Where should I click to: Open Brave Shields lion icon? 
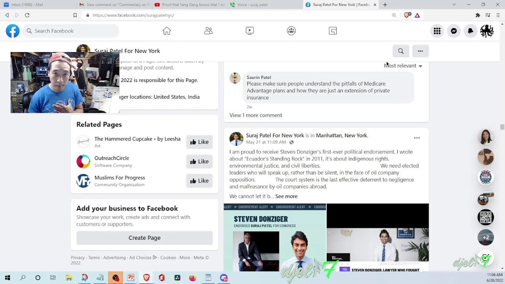(407, 15)
